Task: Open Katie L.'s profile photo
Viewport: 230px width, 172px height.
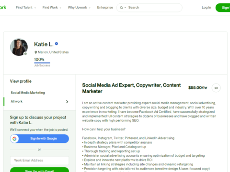Action: tap(19, 47)
